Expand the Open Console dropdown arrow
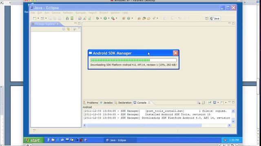 pos(226,103)
